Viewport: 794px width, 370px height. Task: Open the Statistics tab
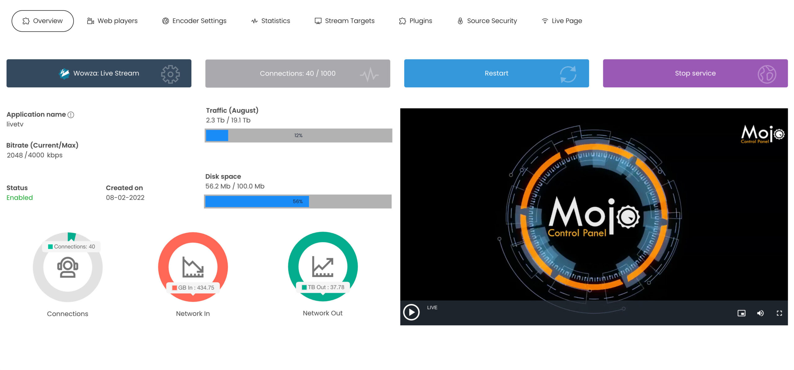tap(270, 21)
